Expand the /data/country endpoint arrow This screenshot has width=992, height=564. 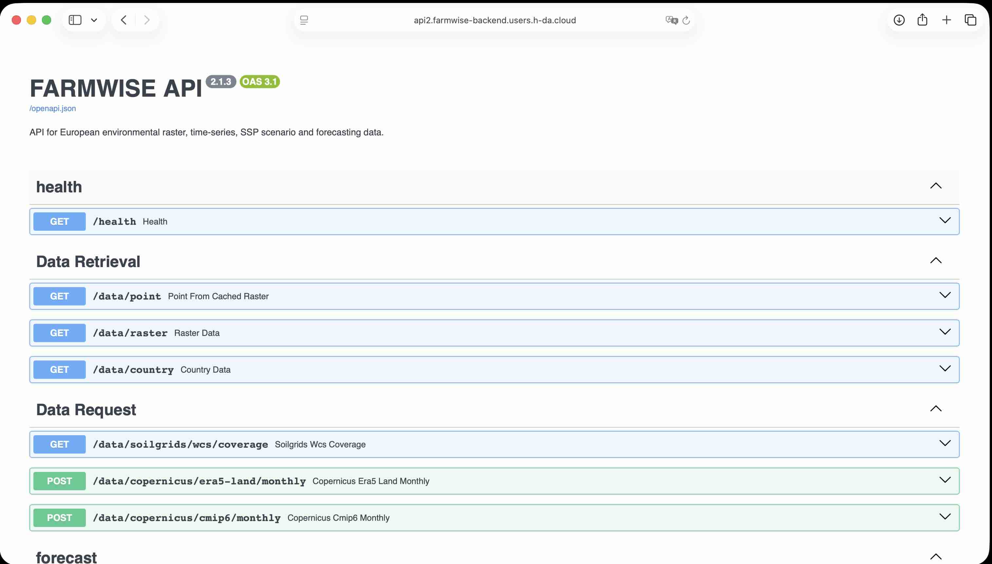coord(945,369)
